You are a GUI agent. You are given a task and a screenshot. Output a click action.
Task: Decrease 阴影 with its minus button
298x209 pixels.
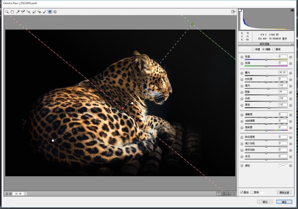[242, 92]
